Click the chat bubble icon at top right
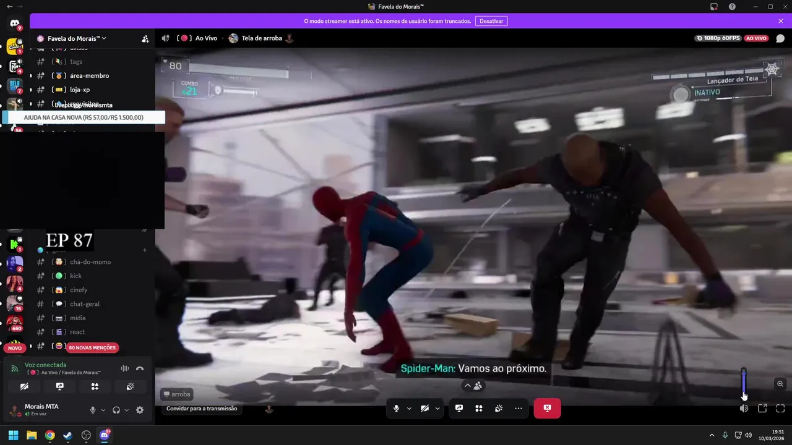This screenshot has height=445, width=792. (780, 38)
